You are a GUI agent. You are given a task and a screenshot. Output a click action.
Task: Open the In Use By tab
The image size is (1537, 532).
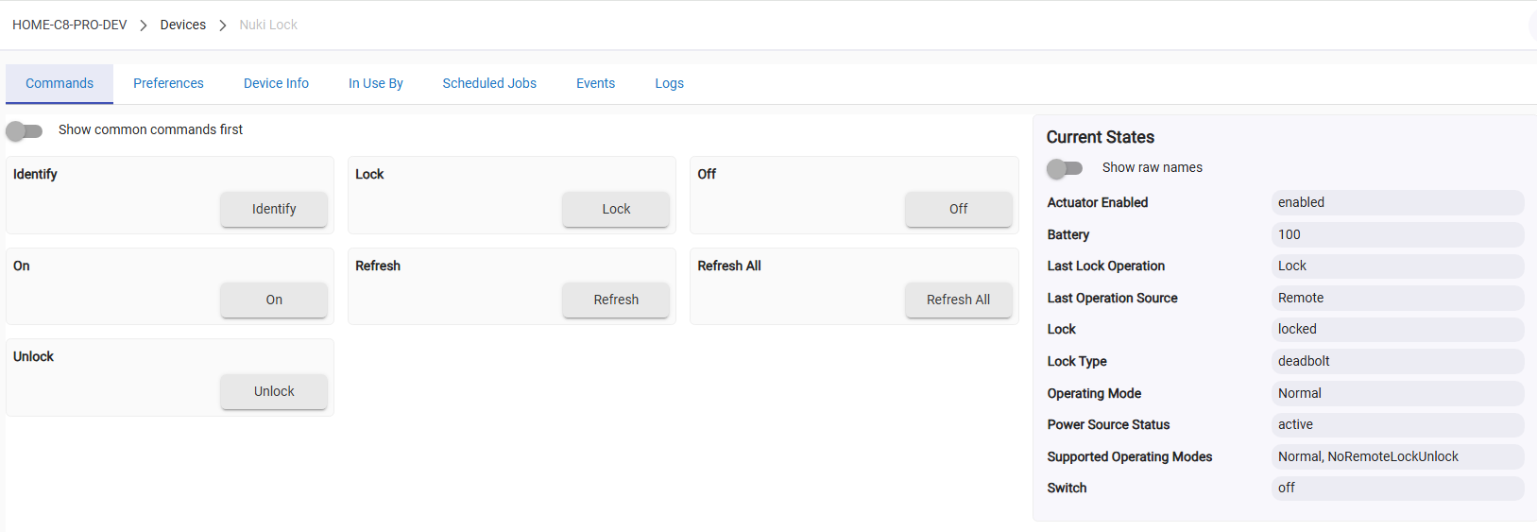(375, 83)
